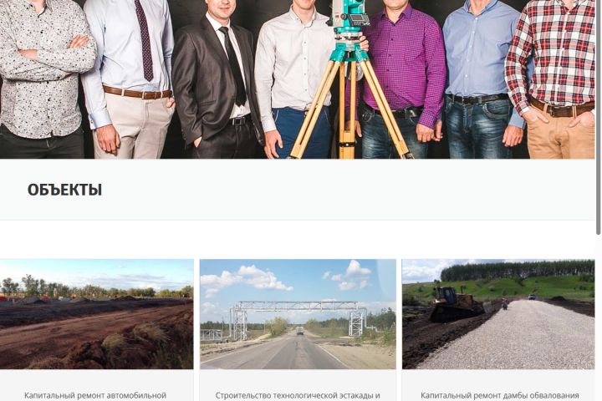The image size is (602, 401).
Task: Open the road overhaul project photo
Action: (x=96, y=314)
